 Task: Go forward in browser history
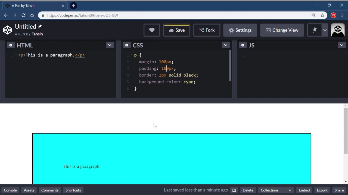[15, 15]
